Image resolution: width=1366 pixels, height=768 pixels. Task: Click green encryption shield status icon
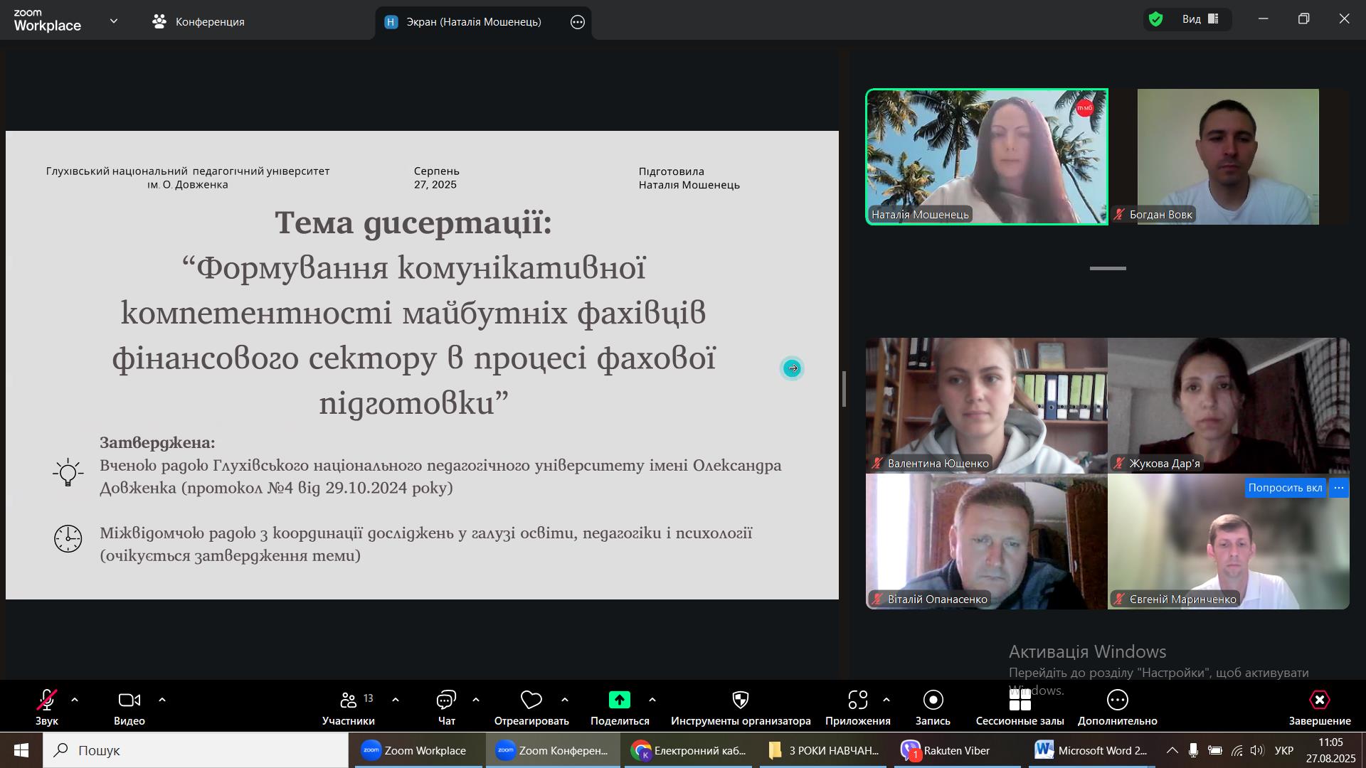[x=1156, y=19]
